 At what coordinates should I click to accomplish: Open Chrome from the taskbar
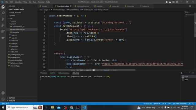pyautogui.click(x=71, y=107)
